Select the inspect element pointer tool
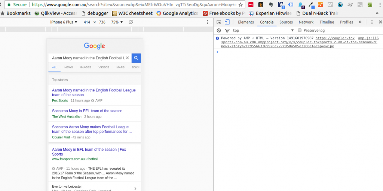This screenshot has width=383, height=191. pyautogui.click(x=219, y=22)
